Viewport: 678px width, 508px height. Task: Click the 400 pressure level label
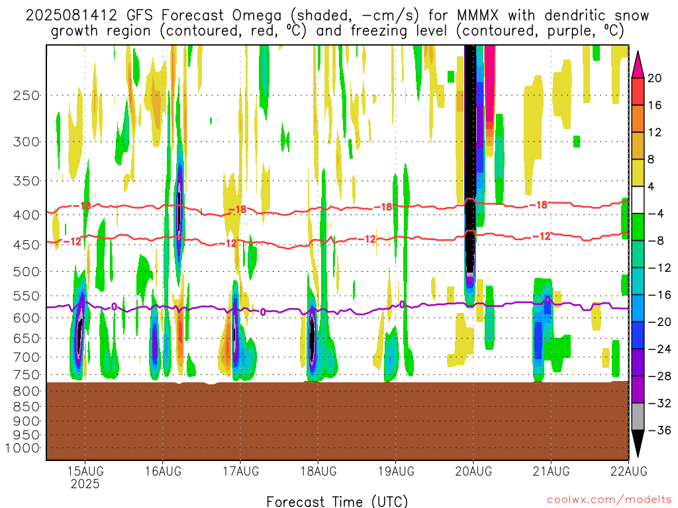point(26,215)
